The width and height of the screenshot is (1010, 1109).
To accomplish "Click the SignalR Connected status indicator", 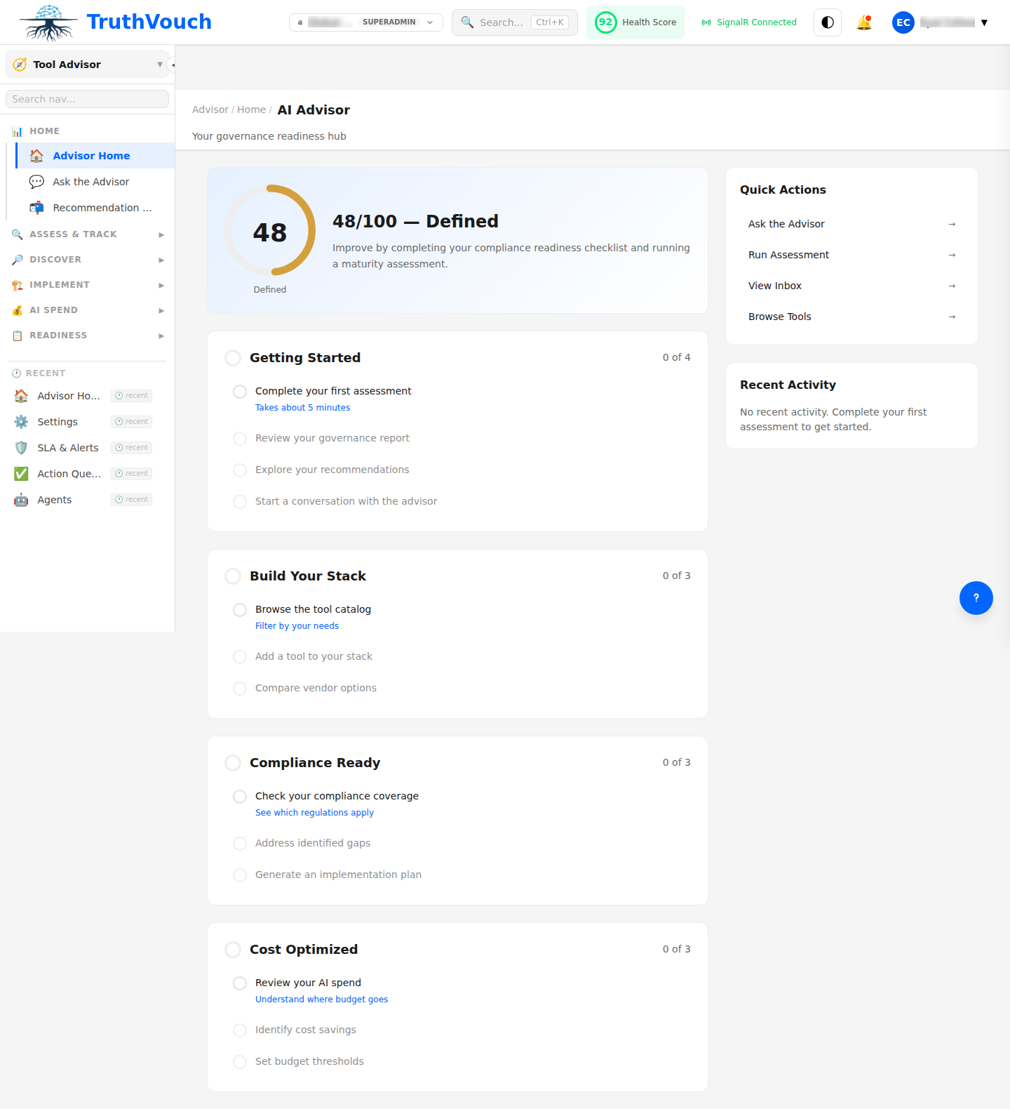I will pos(749,22).
